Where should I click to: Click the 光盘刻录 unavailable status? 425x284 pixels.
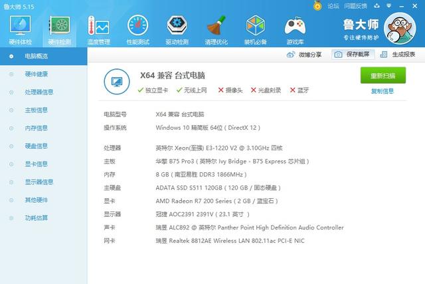266,90
